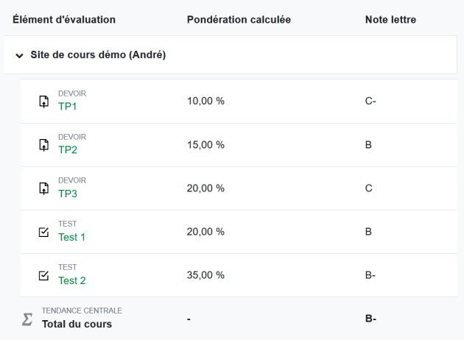The height and width of the screenshot is (340, 464).
Task: Click the TP3 assignment icon
Action: 43,188
